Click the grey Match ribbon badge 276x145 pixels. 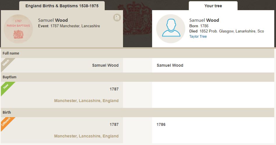click(x=6, y=62)
